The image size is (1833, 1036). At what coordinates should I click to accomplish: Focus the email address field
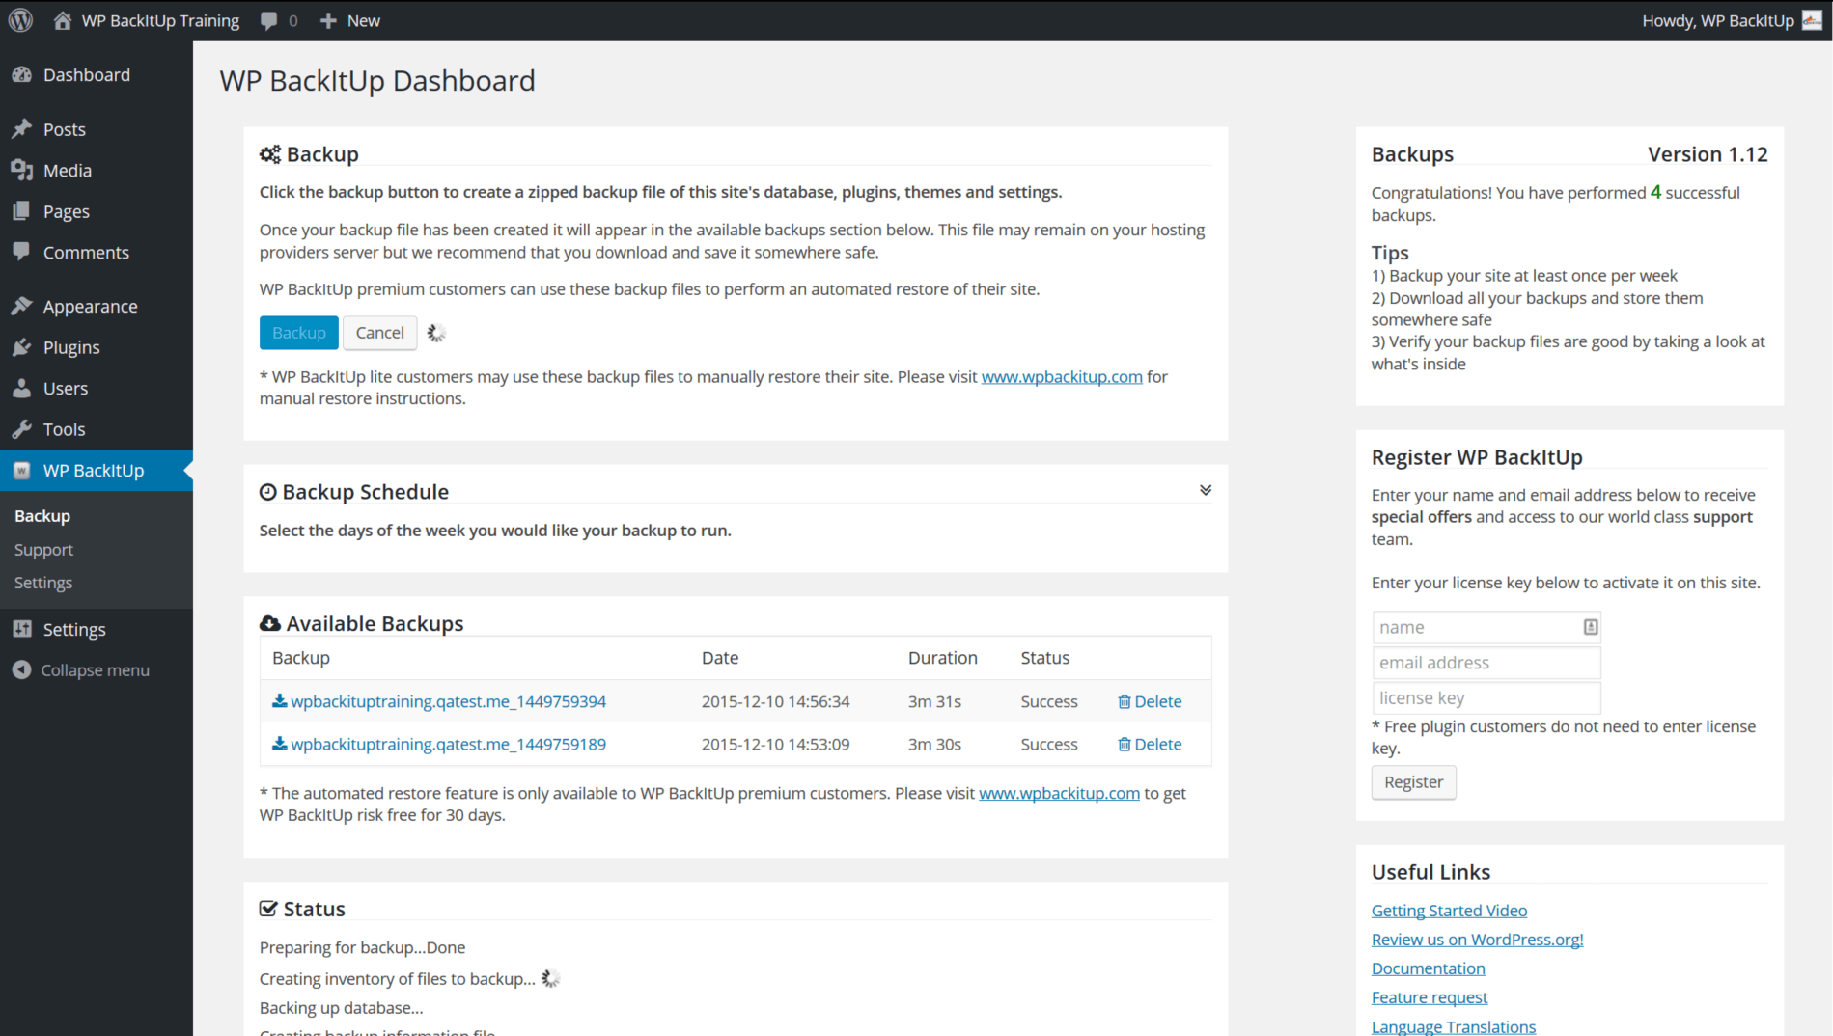pos(1486,663)
